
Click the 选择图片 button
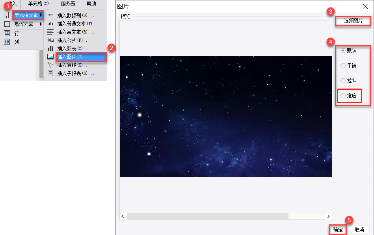tap(353, 21)
